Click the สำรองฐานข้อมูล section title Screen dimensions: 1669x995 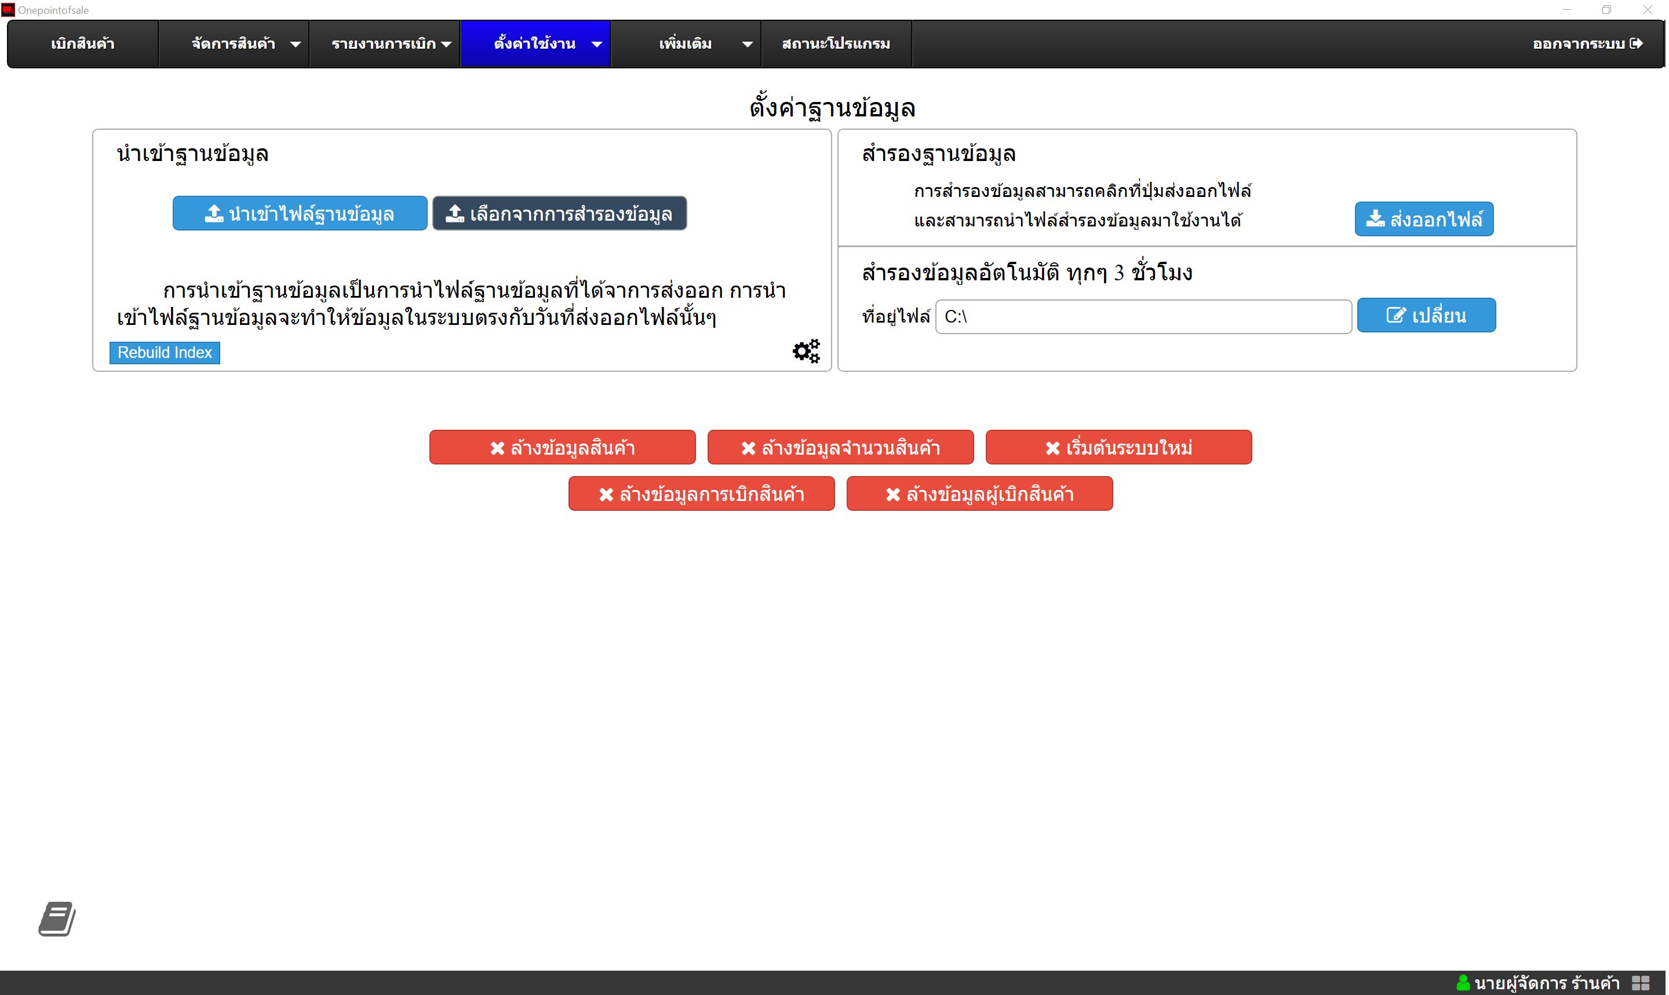tap(938, 154)
